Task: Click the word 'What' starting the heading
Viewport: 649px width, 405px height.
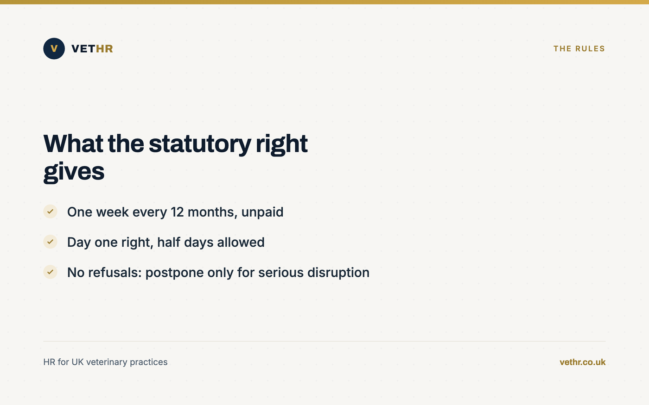Action: pyautogui.click(x=73, y=143)
